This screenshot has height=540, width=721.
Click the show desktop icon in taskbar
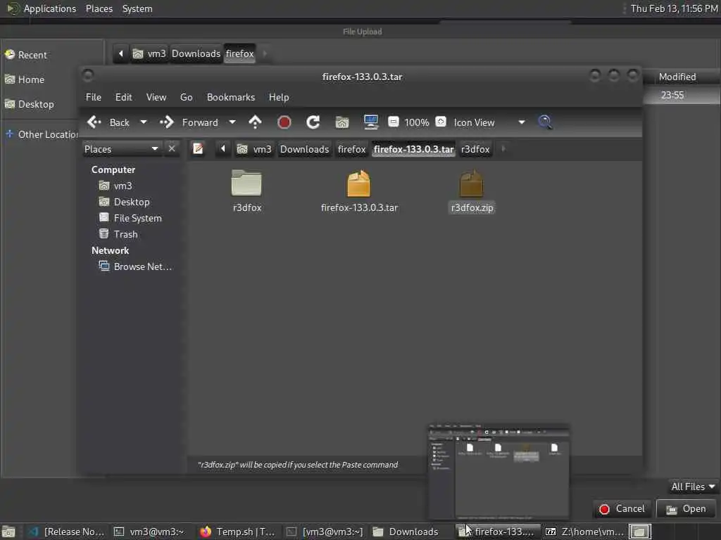[8, 532]
